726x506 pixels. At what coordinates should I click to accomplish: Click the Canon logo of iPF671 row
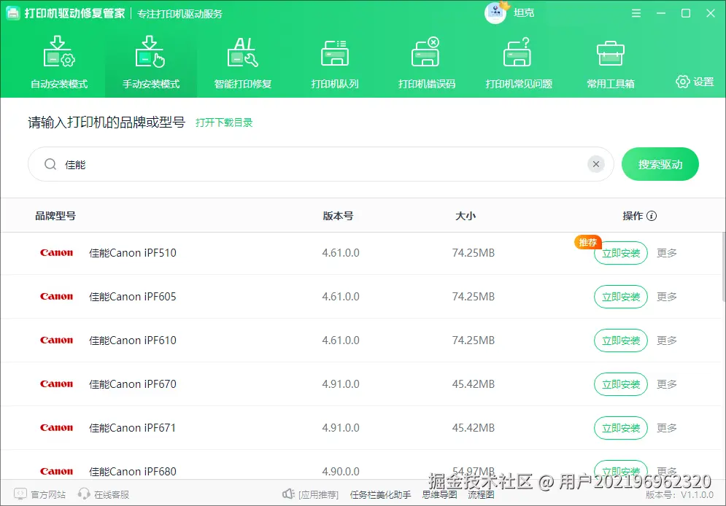coord(56,428)
